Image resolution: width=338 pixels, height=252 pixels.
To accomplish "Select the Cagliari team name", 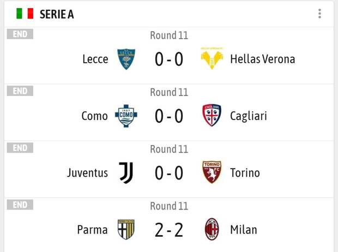I will tap(249, 116).
